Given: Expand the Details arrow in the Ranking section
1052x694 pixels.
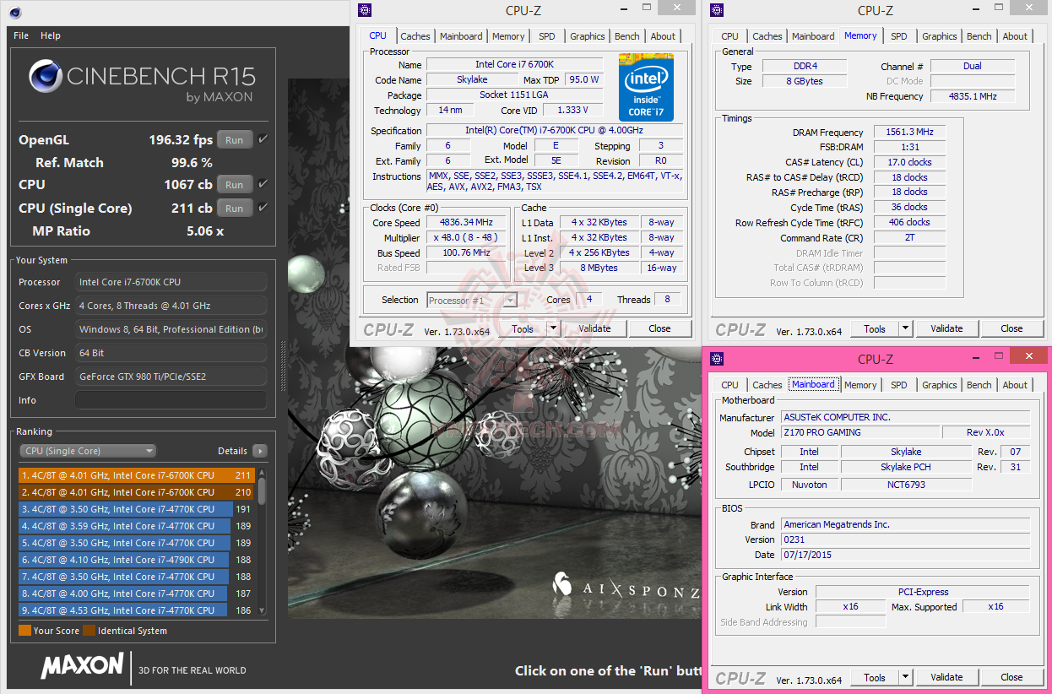Looking at the screenshot, I should coord(260,450).
